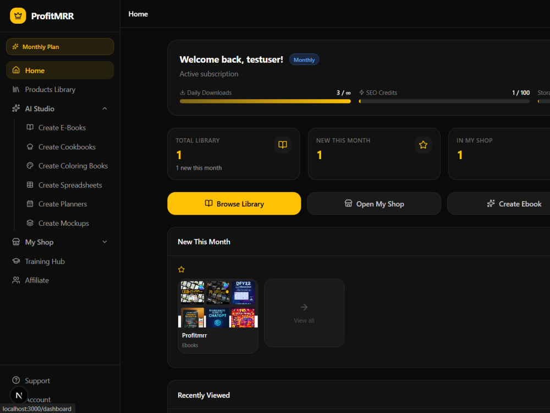Click the Home house icon in sidebar
The image size is (550, 413).
[16, 70]
